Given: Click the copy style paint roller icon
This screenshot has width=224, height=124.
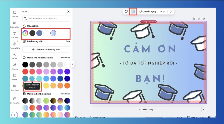Looking at the screenshot, I should click(x=171, y=11).
